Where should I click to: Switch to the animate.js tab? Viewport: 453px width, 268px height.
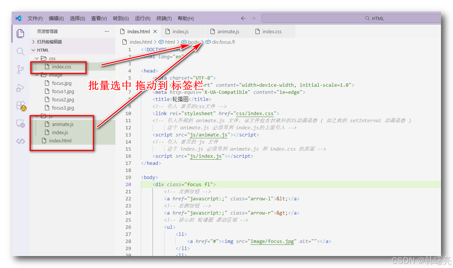[228, 32]
